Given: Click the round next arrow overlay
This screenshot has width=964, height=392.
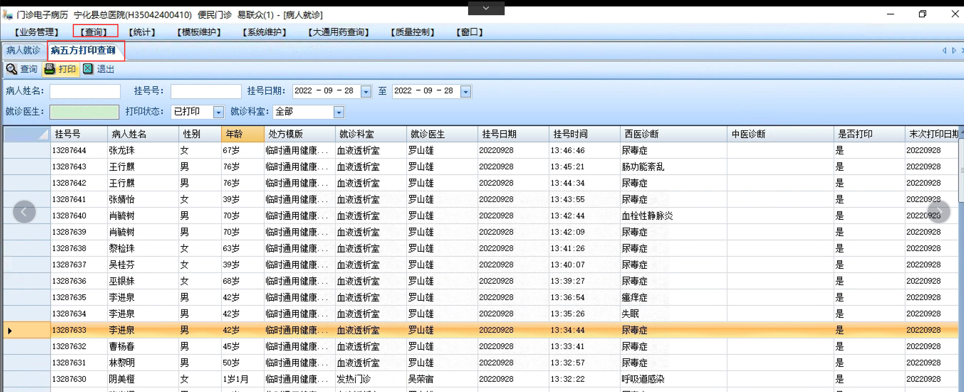Looking at the screenshot, I should pyautogui.click(x=938, y=212).
